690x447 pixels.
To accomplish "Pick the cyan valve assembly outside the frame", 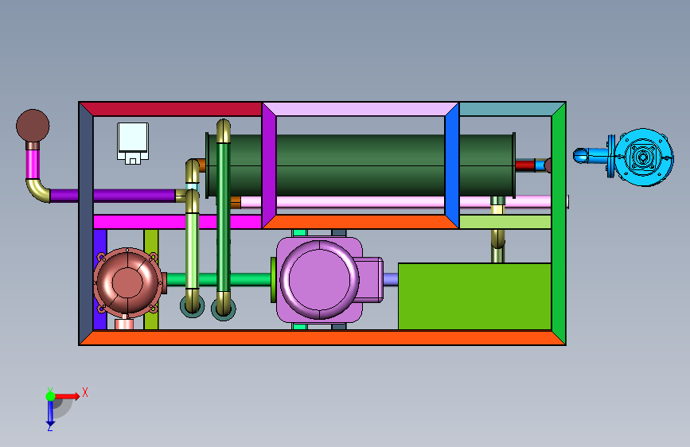I will click(x=624, y=157).
